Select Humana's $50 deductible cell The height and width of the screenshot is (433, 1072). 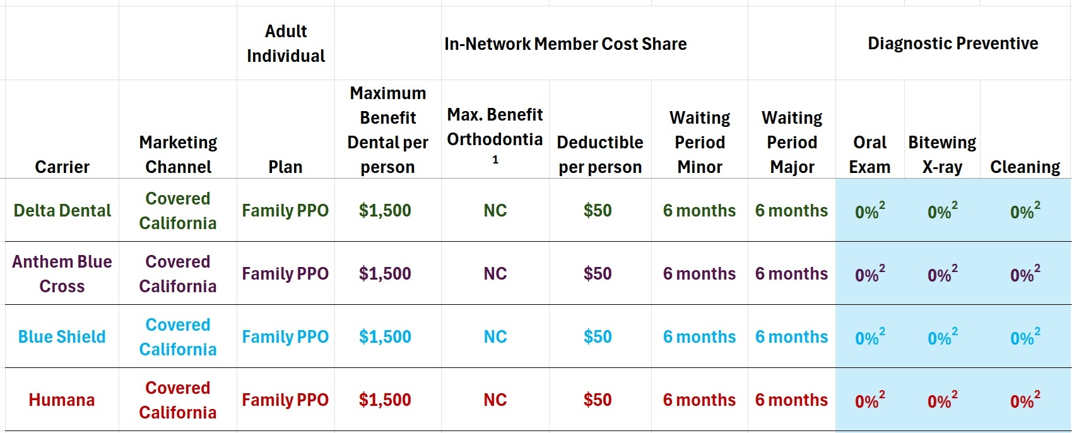tap(598, 400)
